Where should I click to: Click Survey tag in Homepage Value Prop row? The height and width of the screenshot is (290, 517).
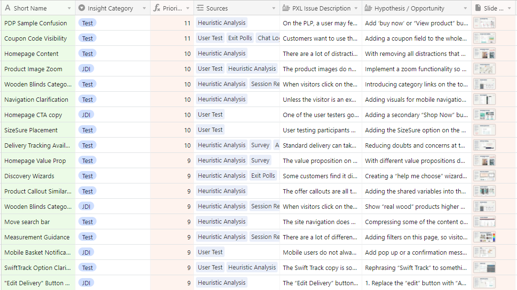tap(260, 160)
